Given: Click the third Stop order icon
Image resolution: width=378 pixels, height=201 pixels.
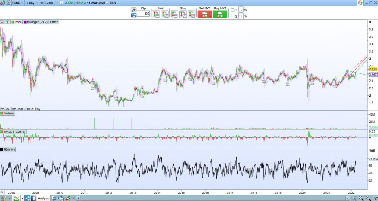Looking at the screenshot, I should pos(192,15).
